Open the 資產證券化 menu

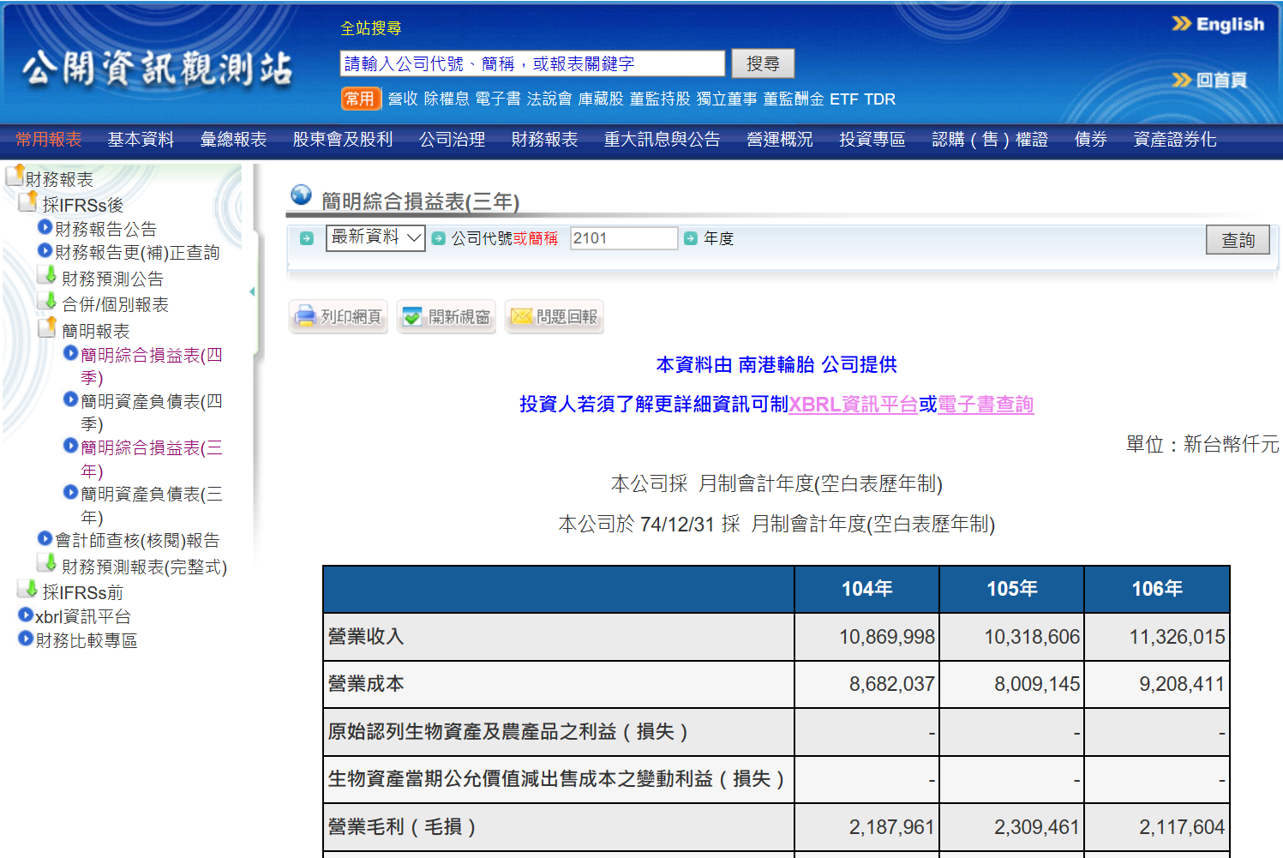click(1175, 140)
